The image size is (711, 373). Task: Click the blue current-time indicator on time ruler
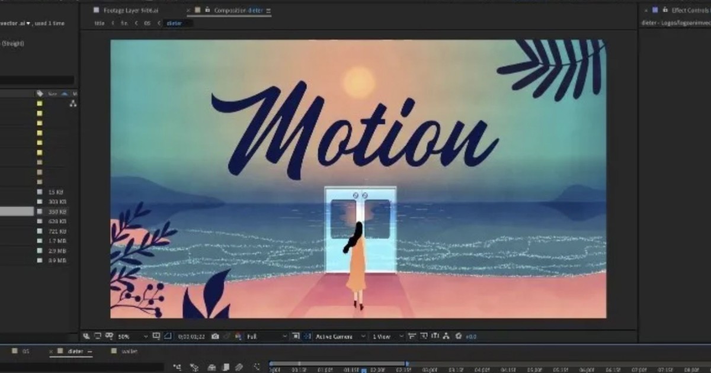click(364, 370)
